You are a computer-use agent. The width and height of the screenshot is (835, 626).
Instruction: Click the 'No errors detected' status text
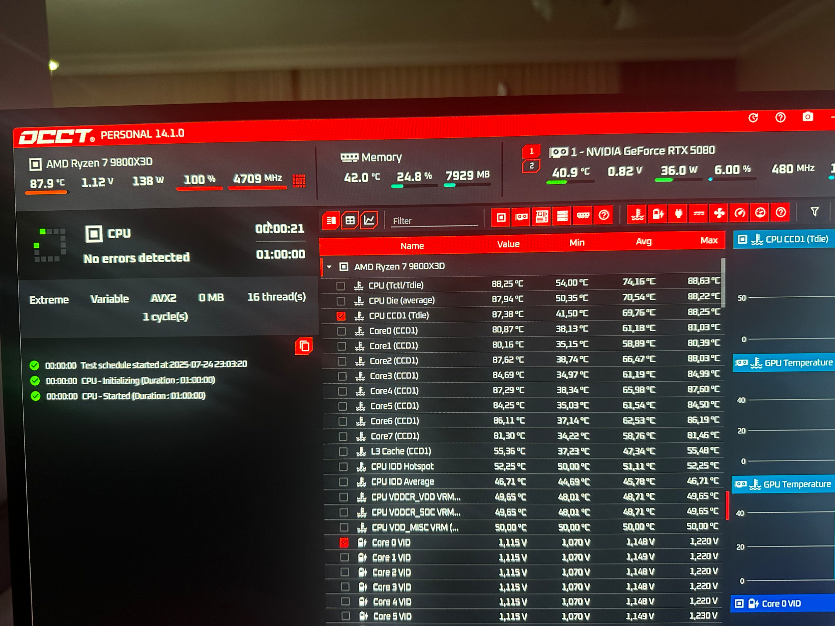click(x=136, y=258)
